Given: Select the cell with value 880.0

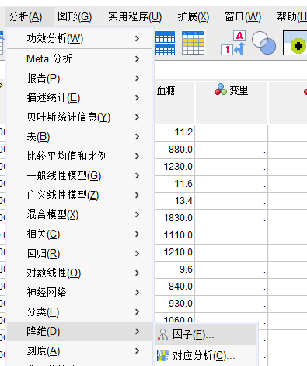Looking at the screenshot, I should click(175, 150).
